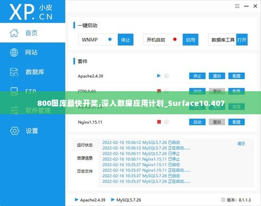This screenshot has height=206, width=261.
Task: Click log line 10:36:11 MySQL5.7.26 已停止
Action: [x=141, y=154]
